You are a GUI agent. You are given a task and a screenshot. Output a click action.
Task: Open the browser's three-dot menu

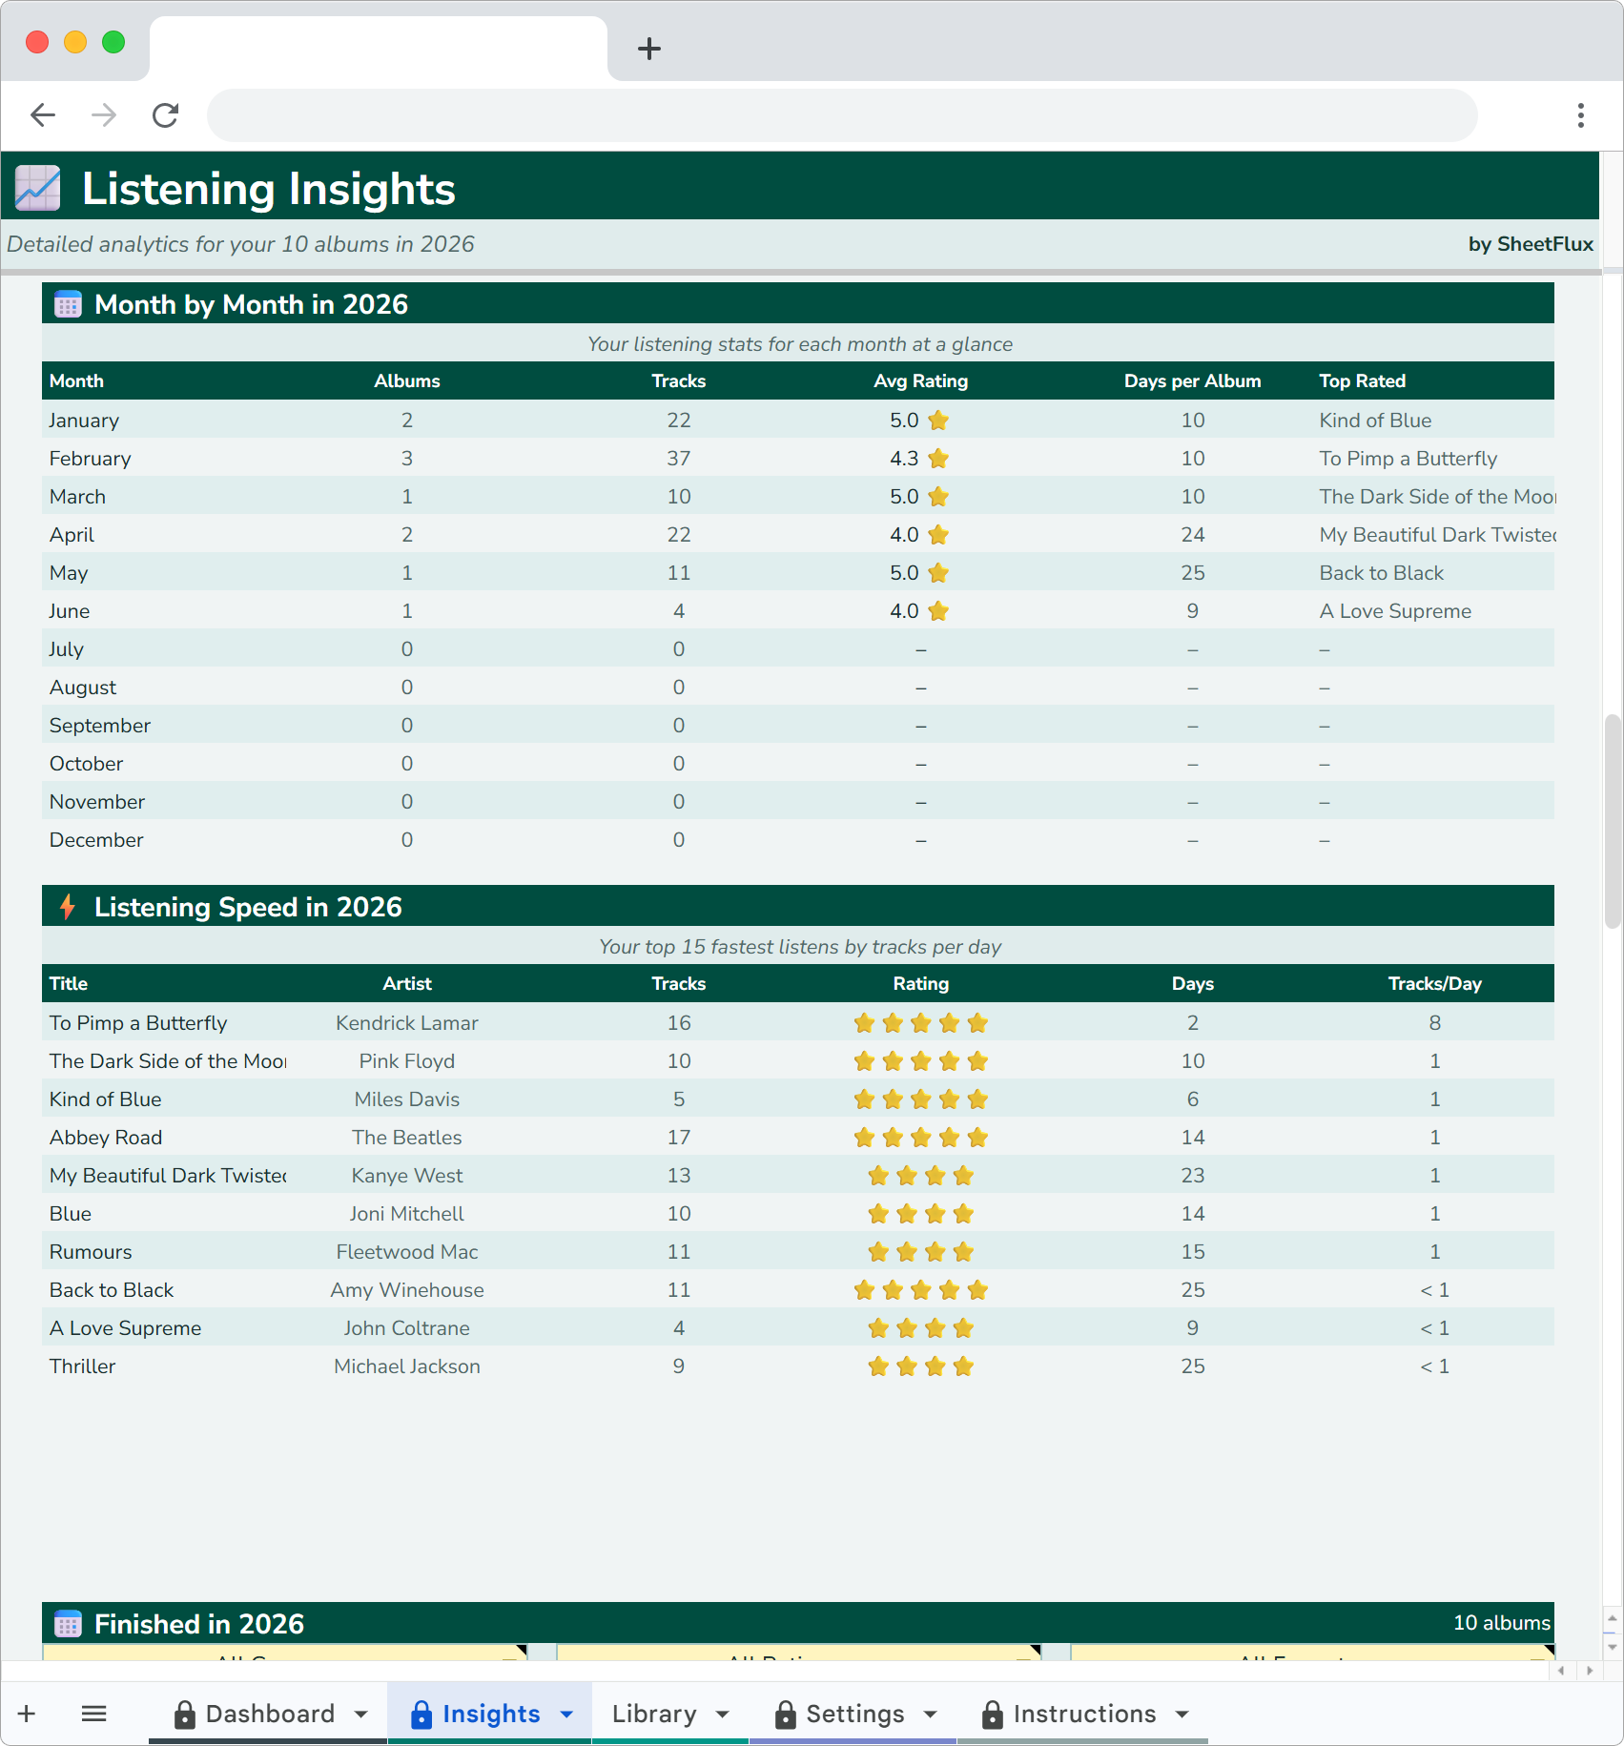point(1580,114)
